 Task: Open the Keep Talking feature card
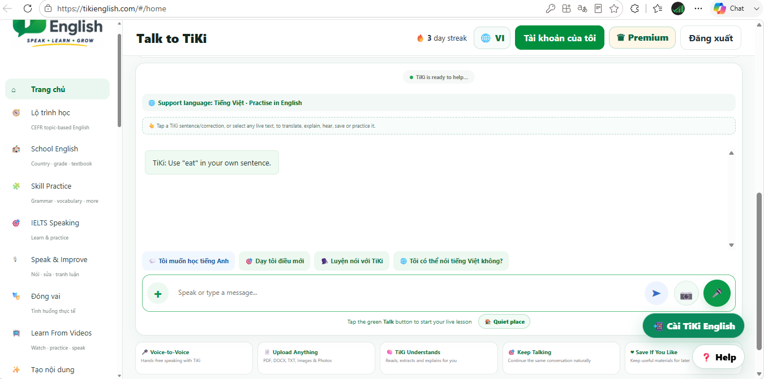561,358
